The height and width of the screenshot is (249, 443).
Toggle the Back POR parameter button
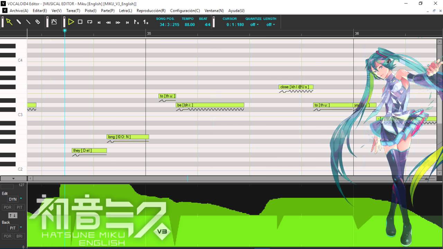coord(8,236)
